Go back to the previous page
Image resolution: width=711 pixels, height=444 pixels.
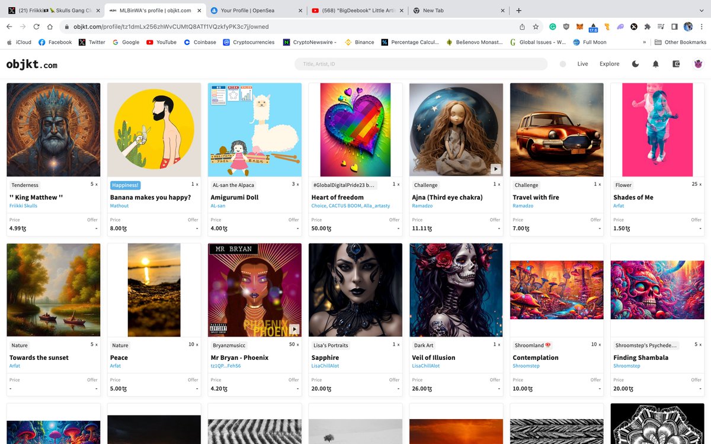pyautogui.click(x=9, y=27)
